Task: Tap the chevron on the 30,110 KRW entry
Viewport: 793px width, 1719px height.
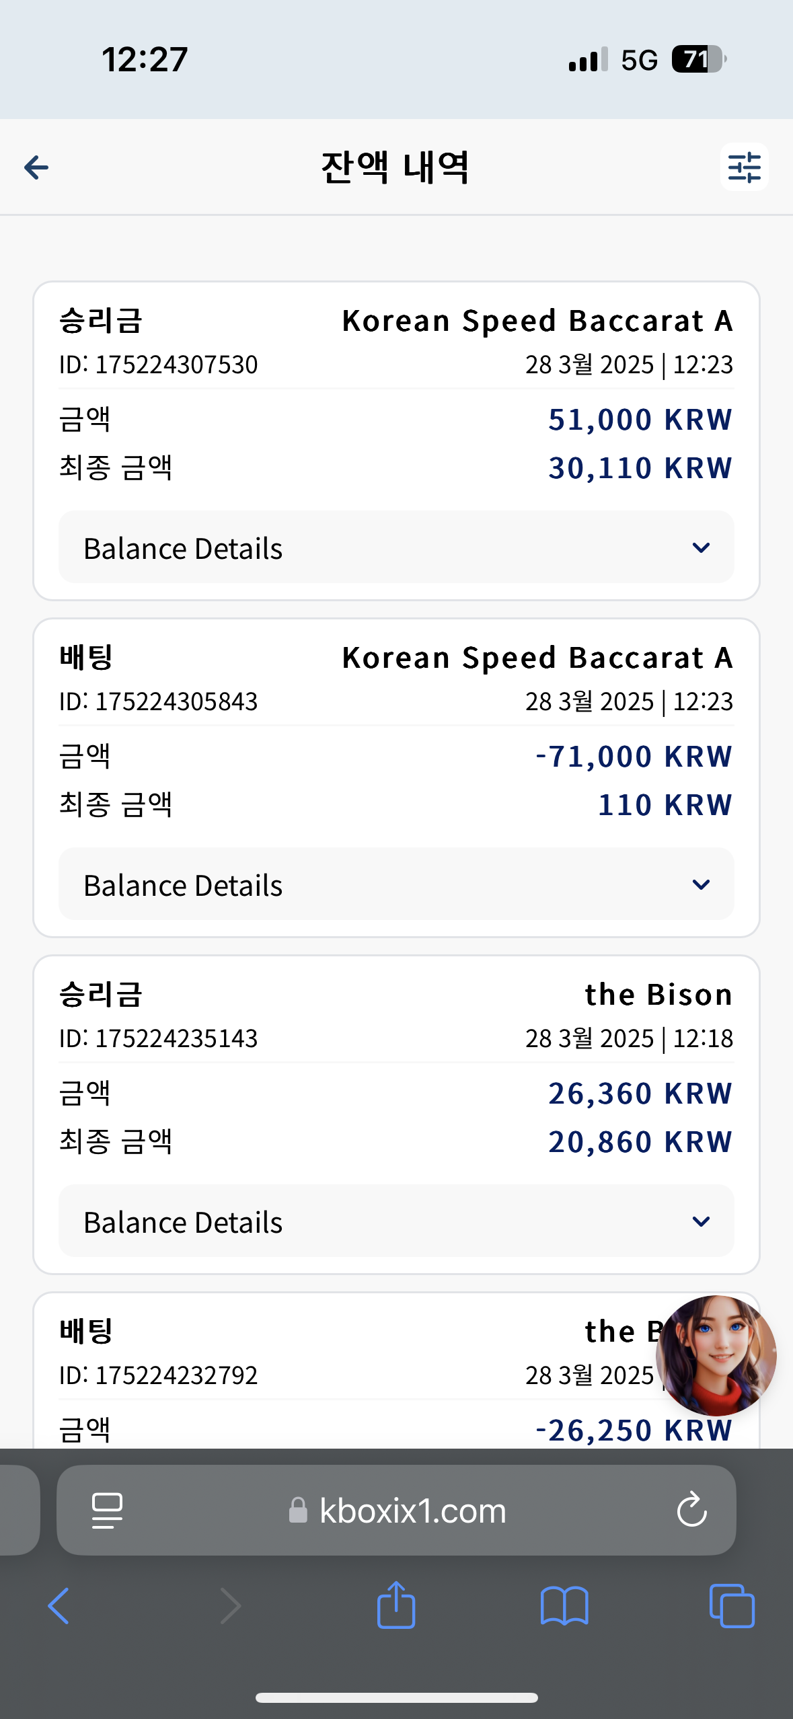Action: (701, 547)
